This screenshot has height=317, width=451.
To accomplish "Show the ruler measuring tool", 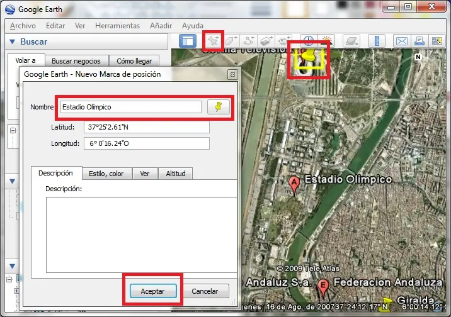I will tap(377, 41).
